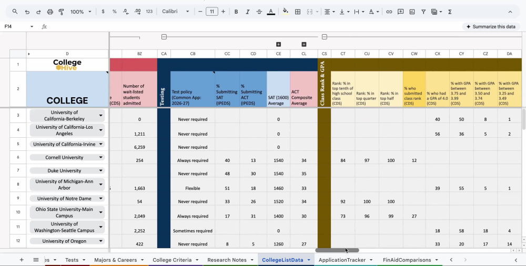Click Summarize this data button

pos(491,26)
